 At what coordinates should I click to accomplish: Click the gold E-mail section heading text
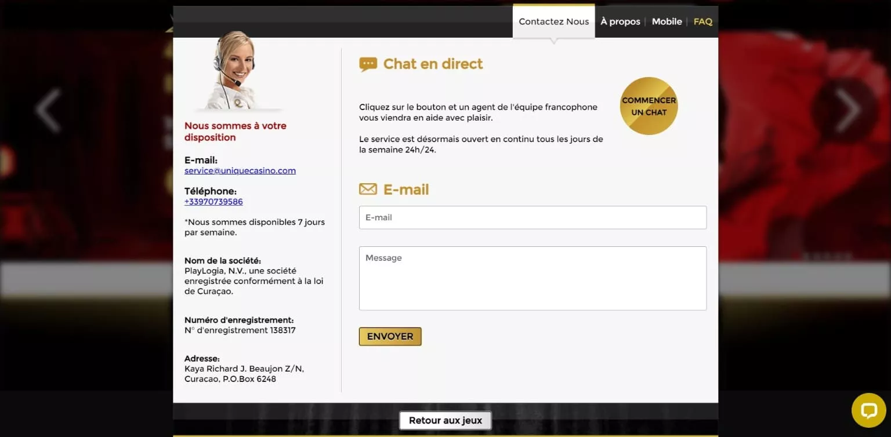pos(406,190)
